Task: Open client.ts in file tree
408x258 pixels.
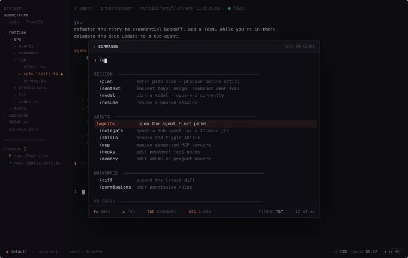Action: 34,67
